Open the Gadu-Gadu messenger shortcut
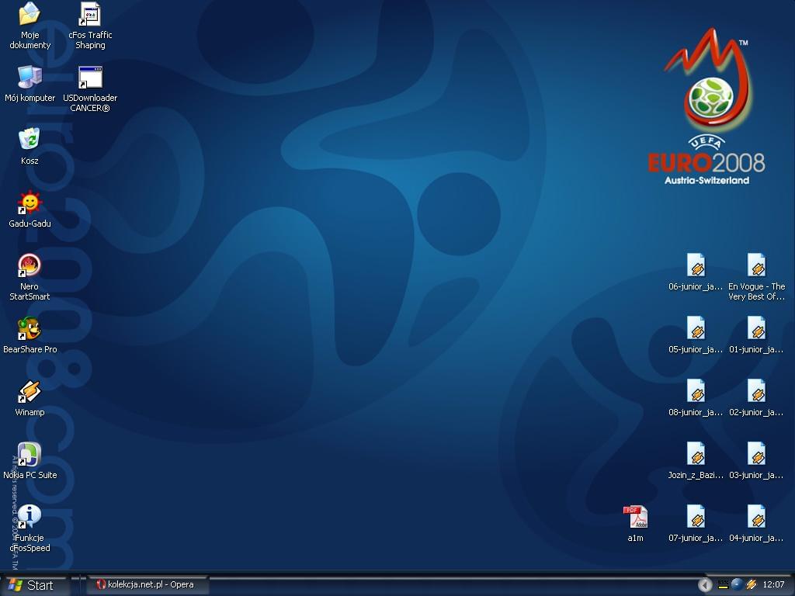Screen dimensions: 795x596 coord(30,204)
